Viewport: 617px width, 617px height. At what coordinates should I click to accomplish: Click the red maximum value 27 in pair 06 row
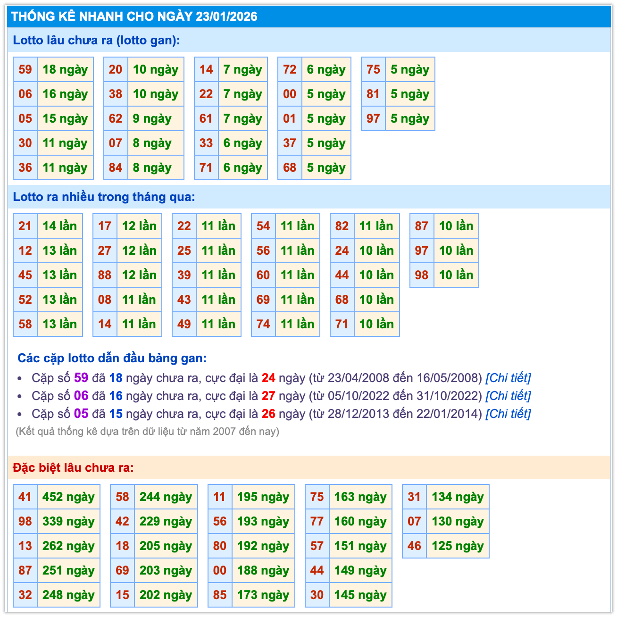(268, 396)
